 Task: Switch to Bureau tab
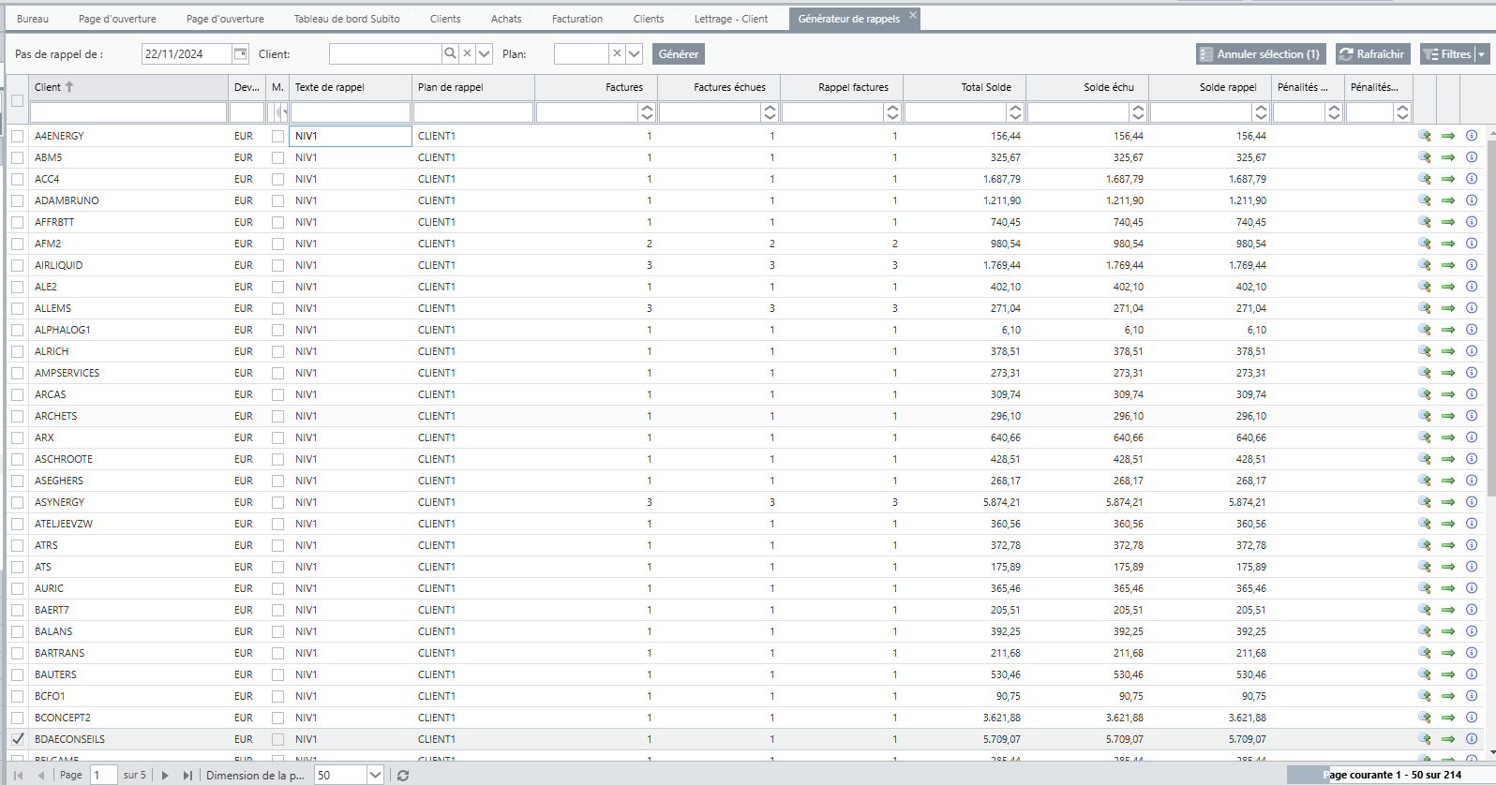33,19
